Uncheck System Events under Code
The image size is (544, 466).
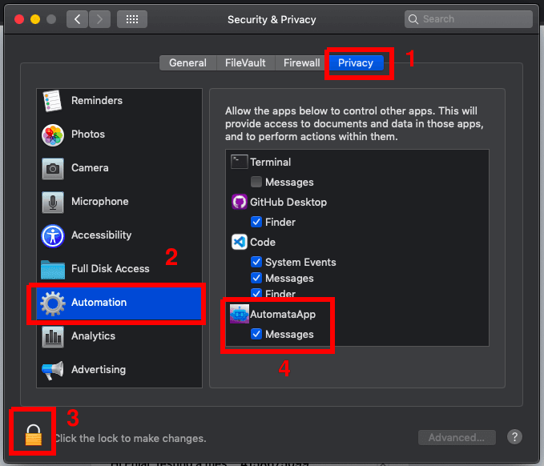click(x=256, y=262)
